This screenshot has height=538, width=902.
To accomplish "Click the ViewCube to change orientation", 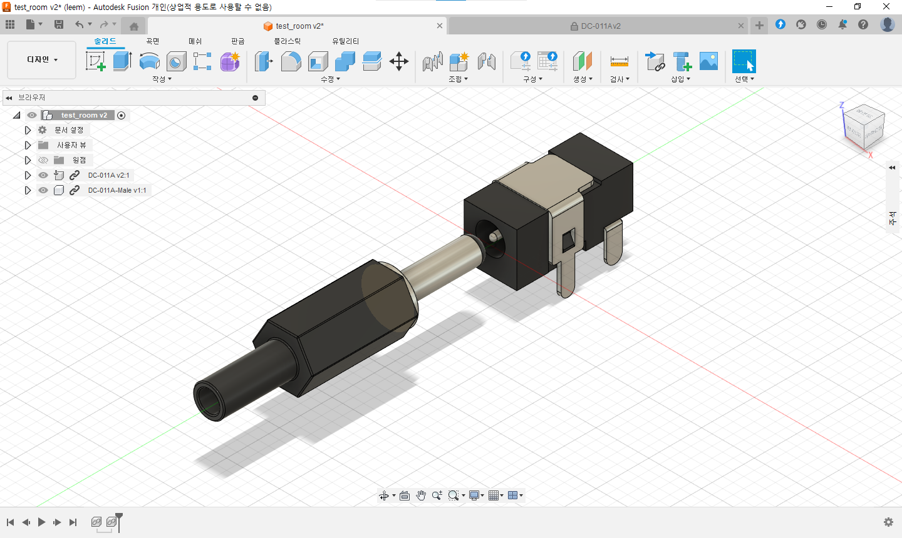I will point(865,127).
